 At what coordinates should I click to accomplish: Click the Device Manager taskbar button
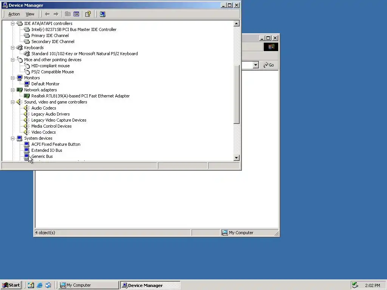point(150,285)
